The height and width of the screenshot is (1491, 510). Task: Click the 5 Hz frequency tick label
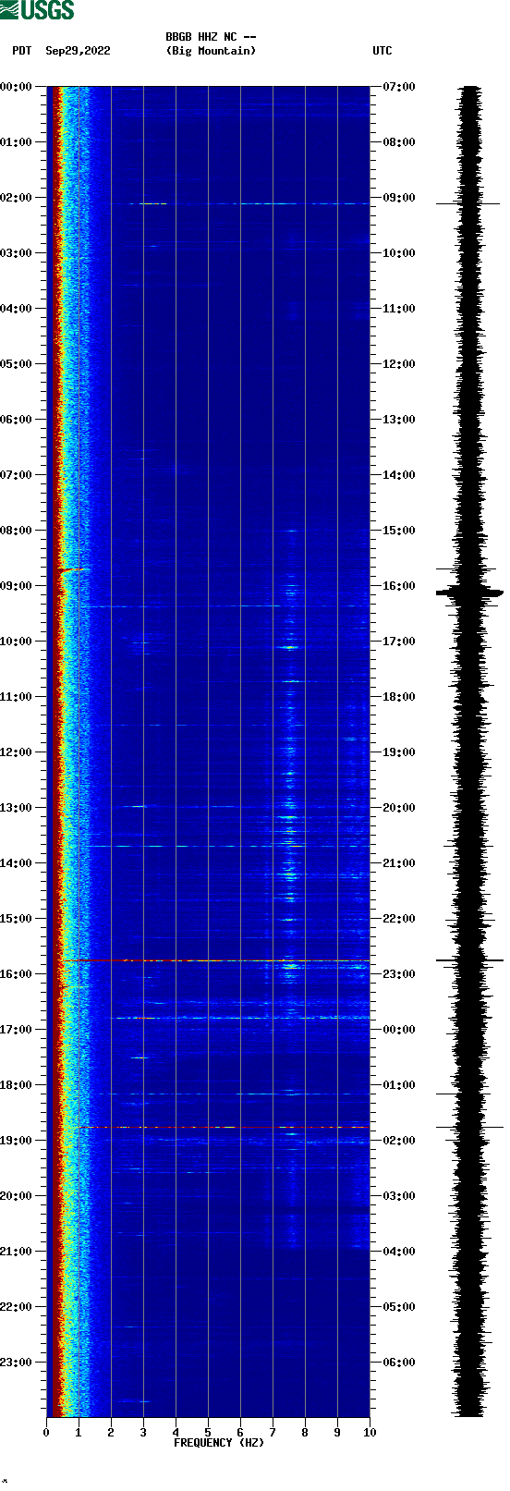coord(208,1433)
